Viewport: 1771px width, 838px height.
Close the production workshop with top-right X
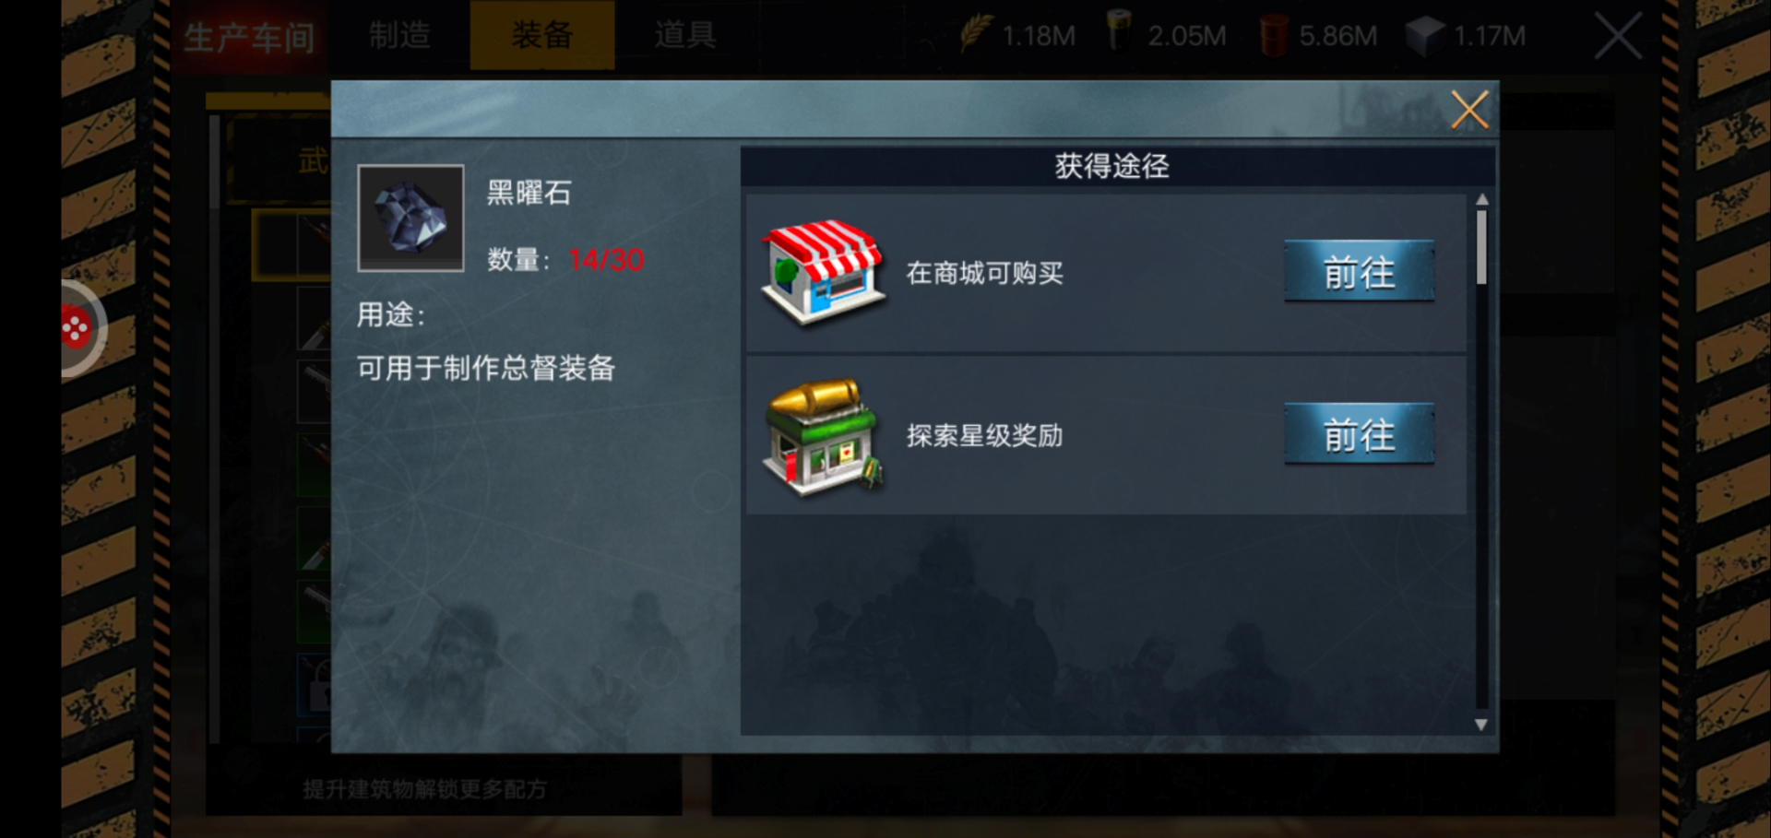(x=1619, y=36)
